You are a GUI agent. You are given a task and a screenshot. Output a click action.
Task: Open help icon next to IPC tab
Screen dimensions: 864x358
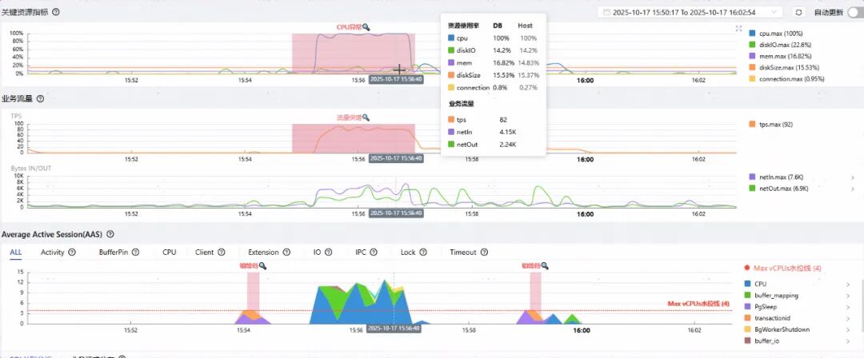pyautogui.click(x=374, y=253)
